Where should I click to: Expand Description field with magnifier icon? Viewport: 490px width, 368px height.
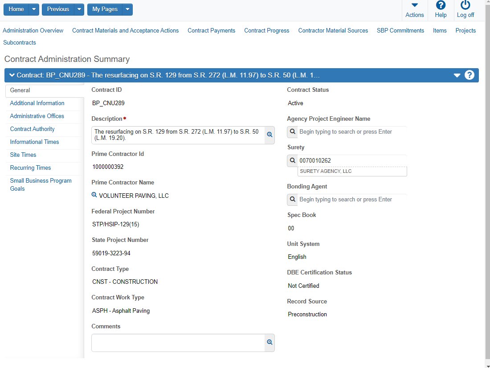(269, 135)
